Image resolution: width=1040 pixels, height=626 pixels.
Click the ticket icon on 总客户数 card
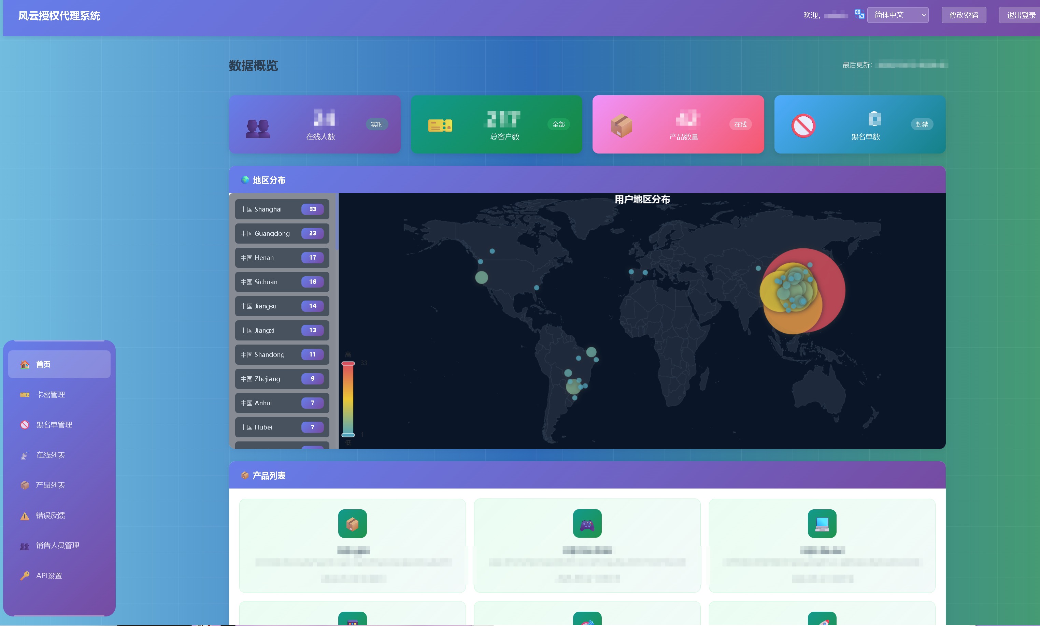(440, 126)
